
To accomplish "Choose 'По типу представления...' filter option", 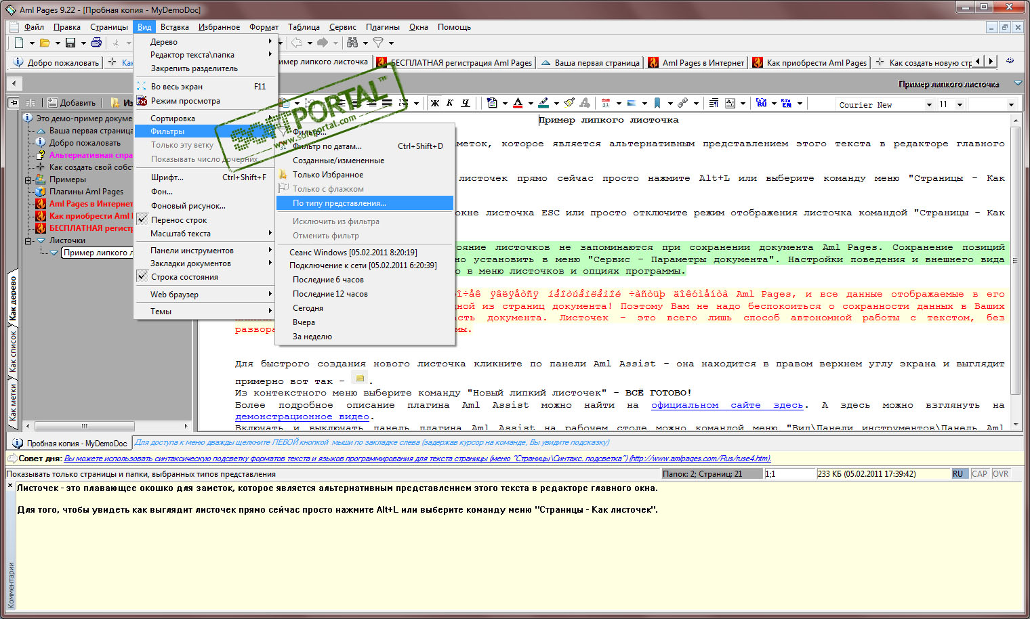I will pyautogui.click(x=365, y=203).
